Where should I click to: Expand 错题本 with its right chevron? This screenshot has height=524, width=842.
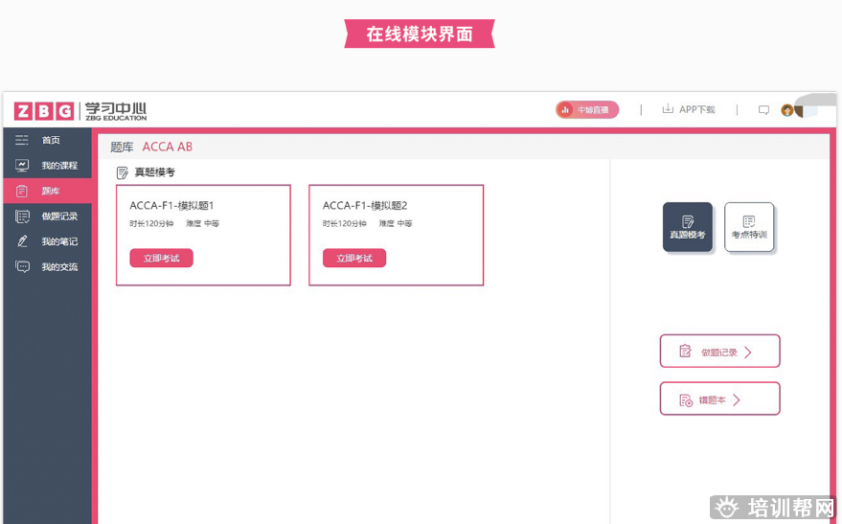point(737,399)
